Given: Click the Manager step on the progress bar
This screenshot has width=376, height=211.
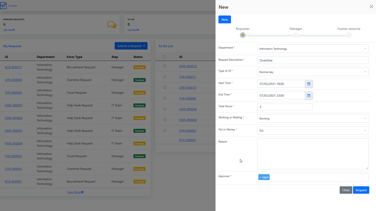Looking at the screenshot, I should point(296,35).
